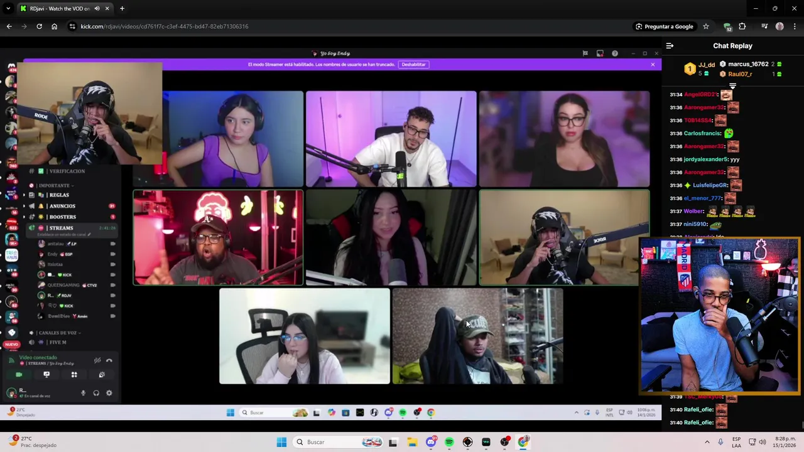This screenshot has width=804, height=452.
Task: Click JJ_dd top gifter name
Action: 707,65
